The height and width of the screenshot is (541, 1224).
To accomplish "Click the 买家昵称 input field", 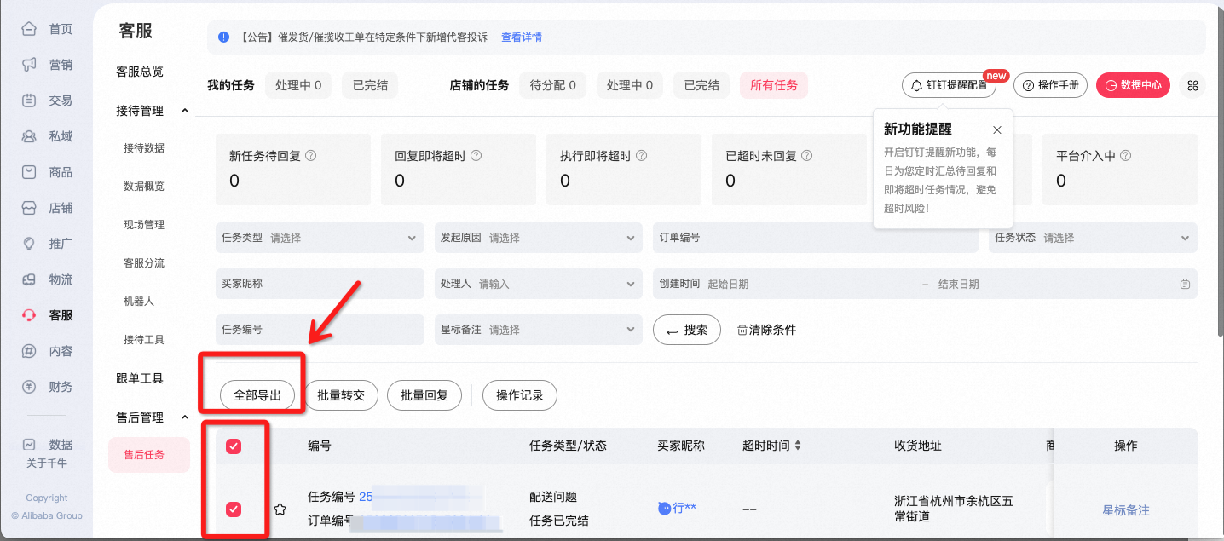I will 320,284.
